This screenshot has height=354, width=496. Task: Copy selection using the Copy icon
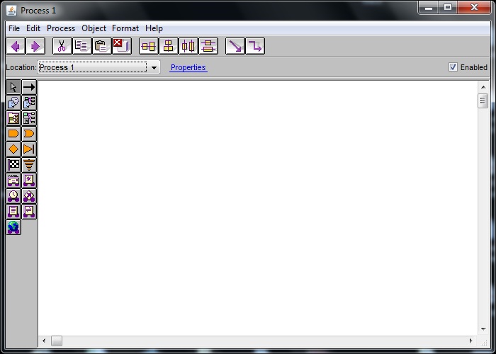coord(82,47)
